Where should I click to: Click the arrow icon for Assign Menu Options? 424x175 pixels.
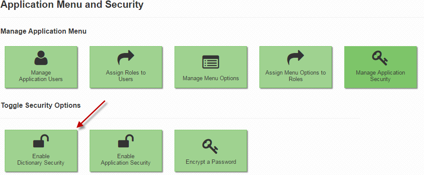[x=296, y=58]
